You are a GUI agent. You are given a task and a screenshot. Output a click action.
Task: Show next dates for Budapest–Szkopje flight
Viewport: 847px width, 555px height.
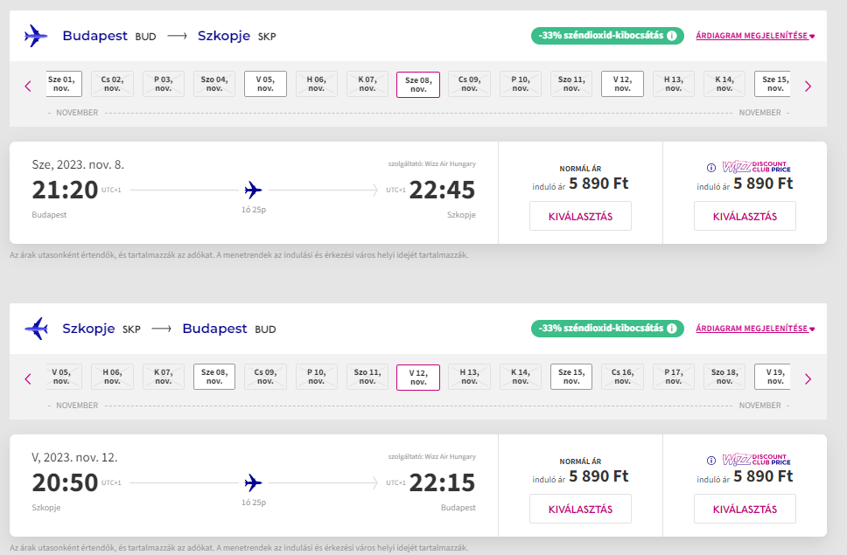(x=808, y=86)
